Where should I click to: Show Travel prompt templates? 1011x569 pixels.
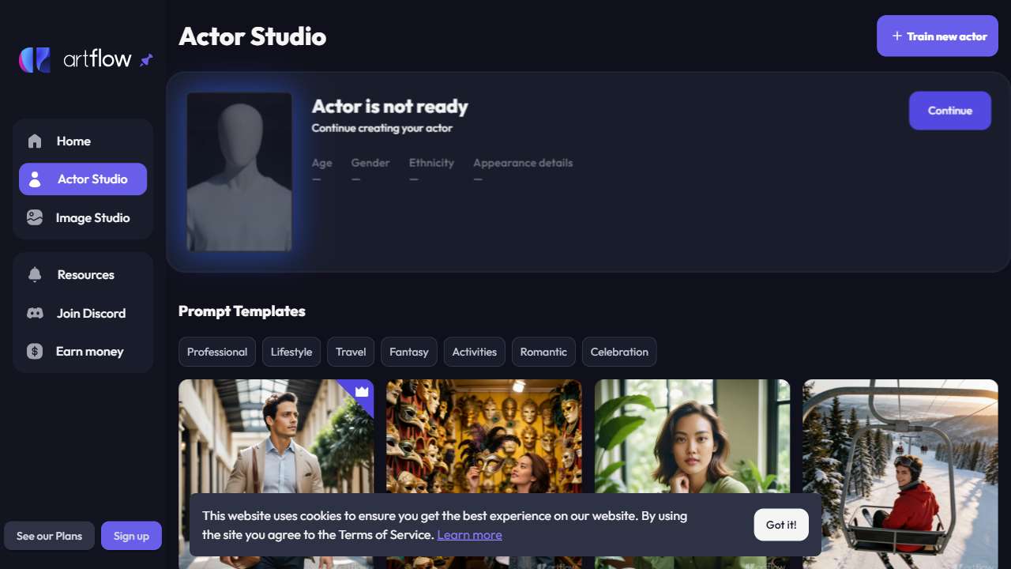click(351, 352)
